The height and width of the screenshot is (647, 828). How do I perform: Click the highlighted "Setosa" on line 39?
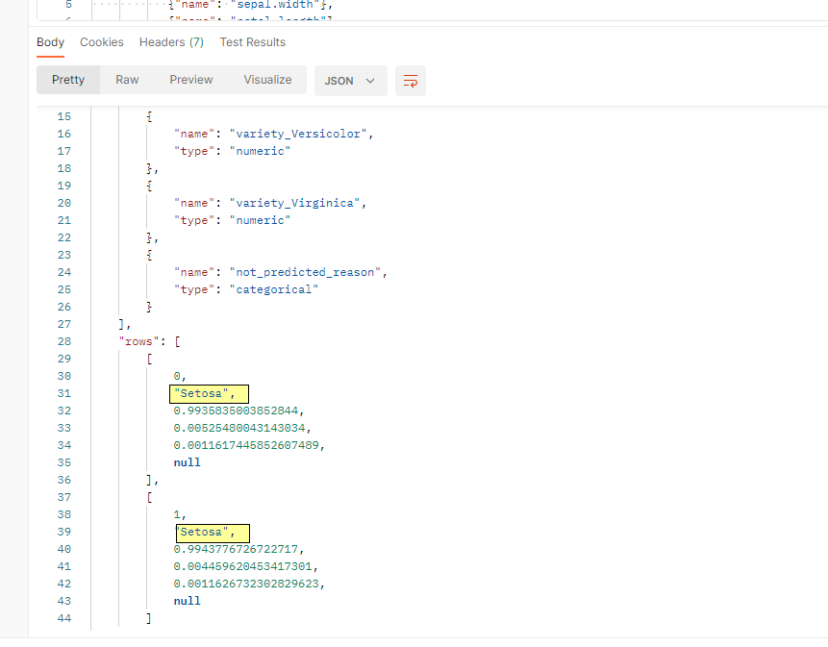coord(210,532)
